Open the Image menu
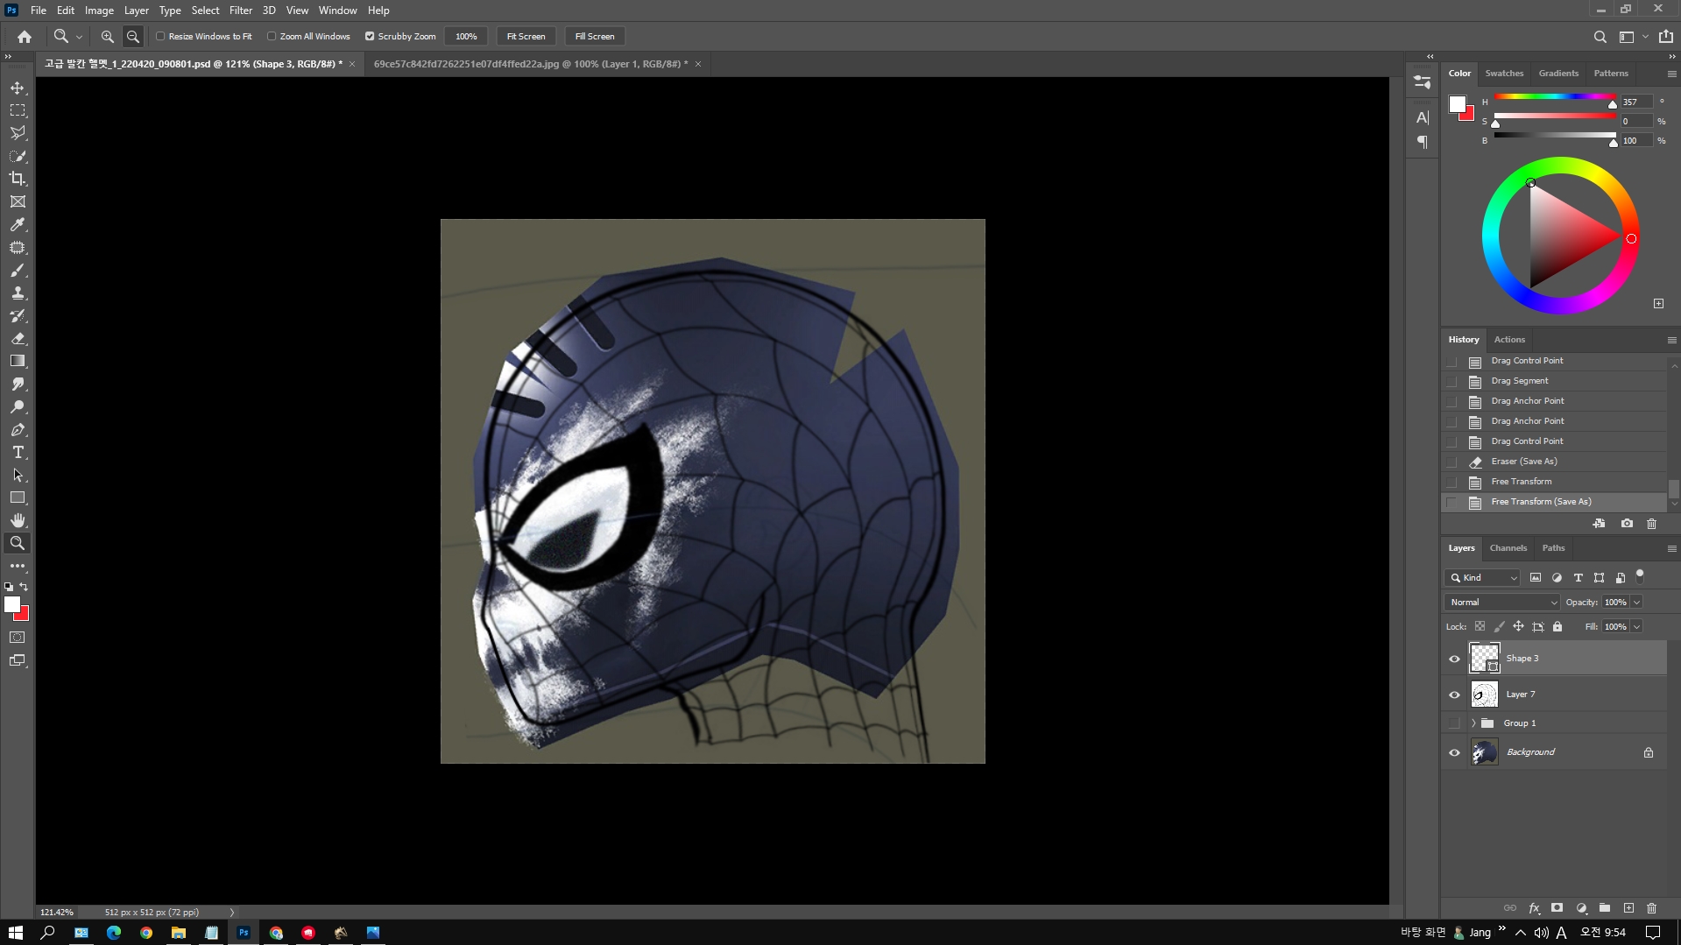This screenshot has height=945, width=1681. pyautogui.click(x=99, y=11)
